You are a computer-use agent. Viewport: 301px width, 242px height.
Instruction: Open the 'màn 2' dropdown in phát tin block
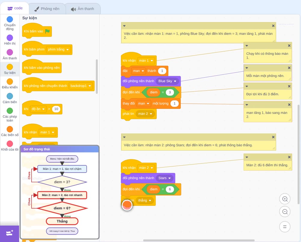click(x=145, y=114)
